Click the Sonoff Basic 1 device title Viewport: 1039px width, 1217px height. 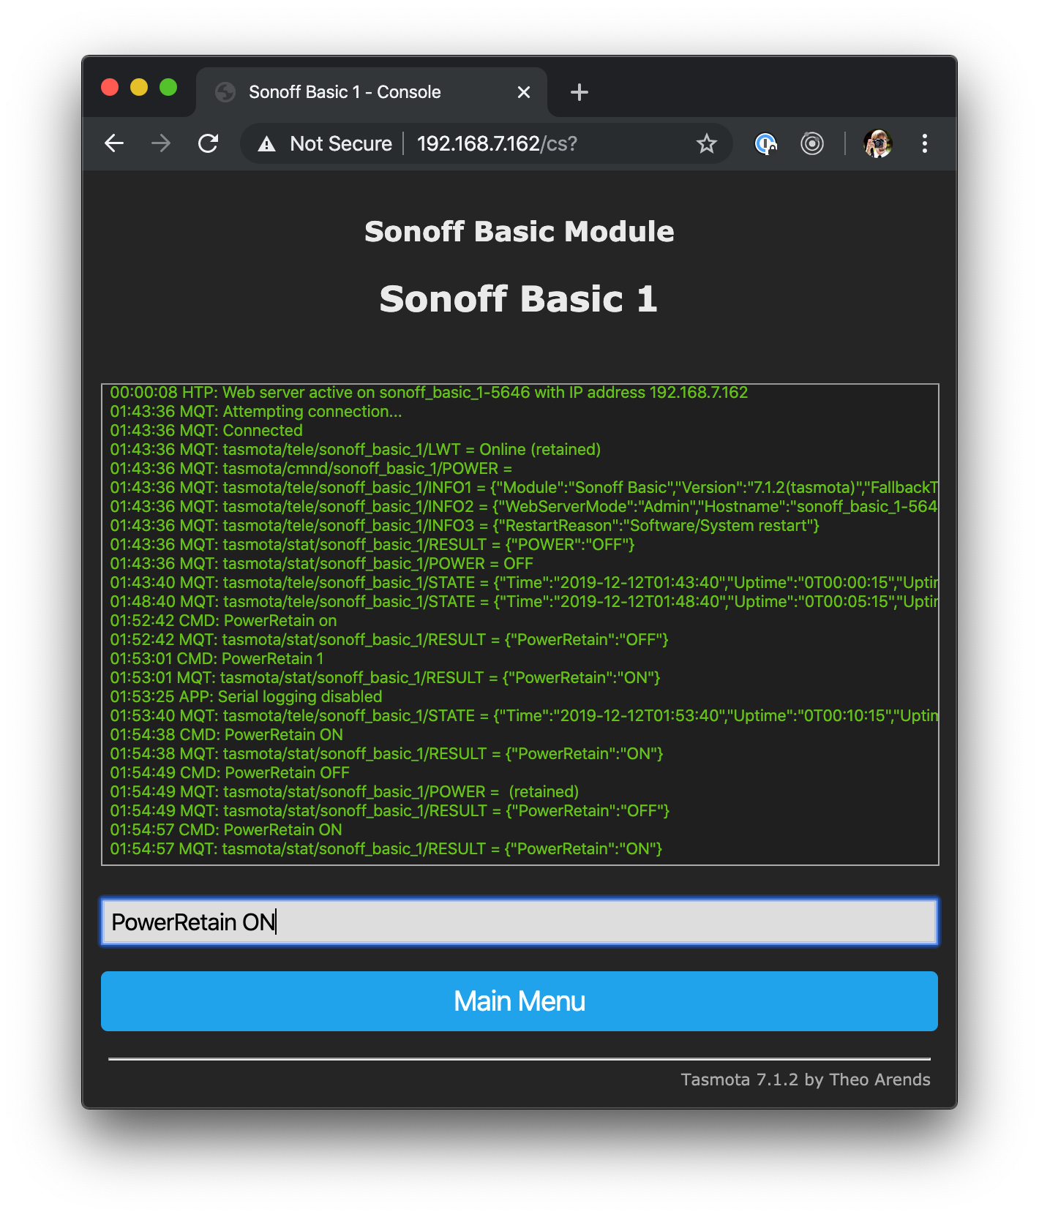point(519,299)
